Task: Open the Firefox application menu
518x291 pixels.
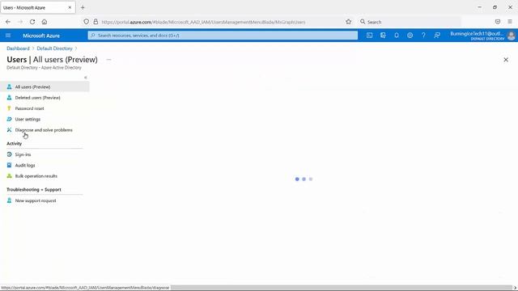Action: coord(510,22)
